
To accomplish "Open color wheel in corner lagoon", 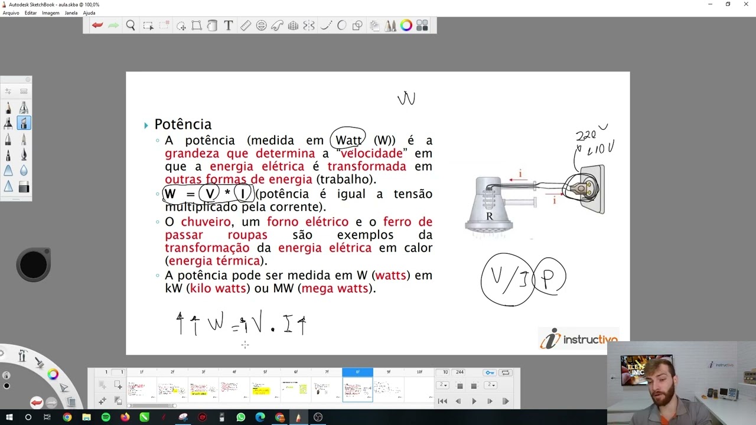I will (x=53, y=374).
